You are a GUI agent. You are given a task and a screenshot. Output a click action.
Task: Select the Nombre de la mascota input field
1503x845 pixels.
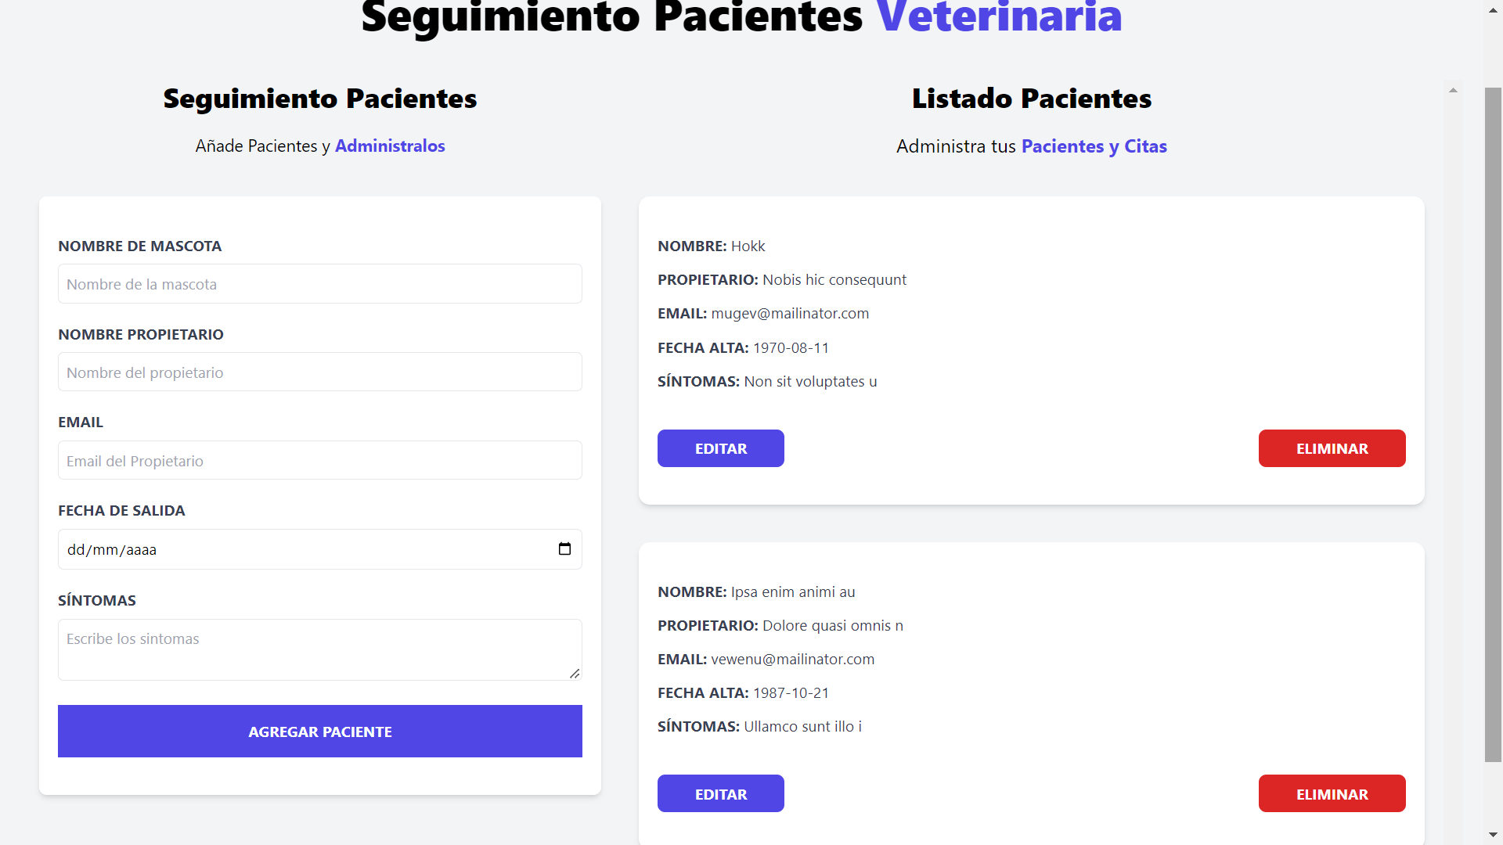[x=319, y=283]
